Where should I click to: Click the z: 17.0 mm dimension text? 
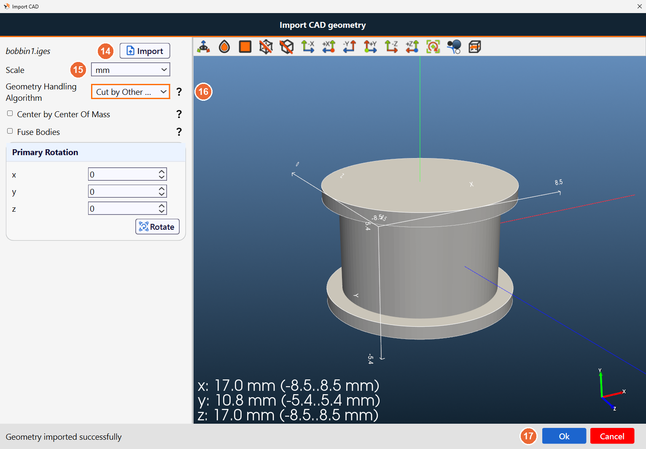[288, 415]
